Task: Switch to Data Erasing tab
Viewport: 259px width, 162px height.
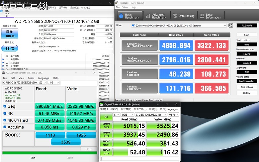Action: point(184,16)
